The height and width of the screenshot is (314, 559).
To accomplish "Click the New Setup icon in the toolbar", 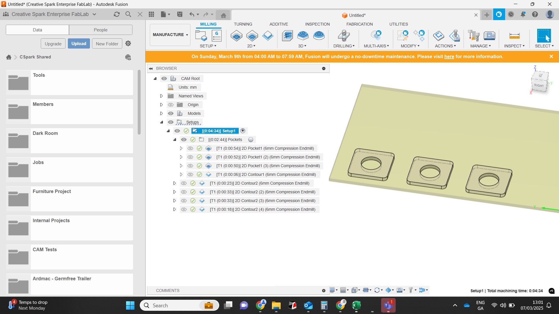I will 201,36.
